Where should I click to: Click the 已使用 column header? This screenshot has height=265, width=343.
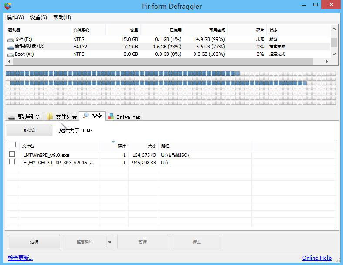[x=162, y=30]
